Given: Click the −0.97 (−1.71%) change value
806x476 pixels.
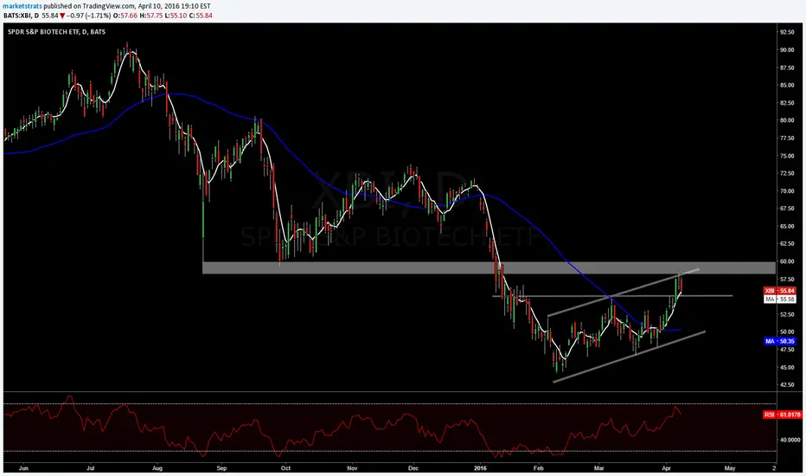Looking at the screenshot, I should coord(88,16).
